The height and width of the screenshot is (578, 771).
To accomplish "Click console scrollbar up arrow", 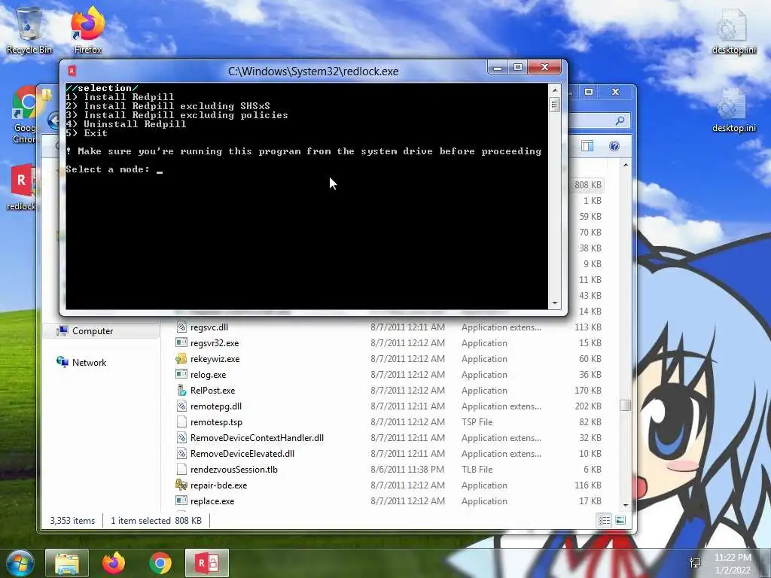I will tap(555, 90).
